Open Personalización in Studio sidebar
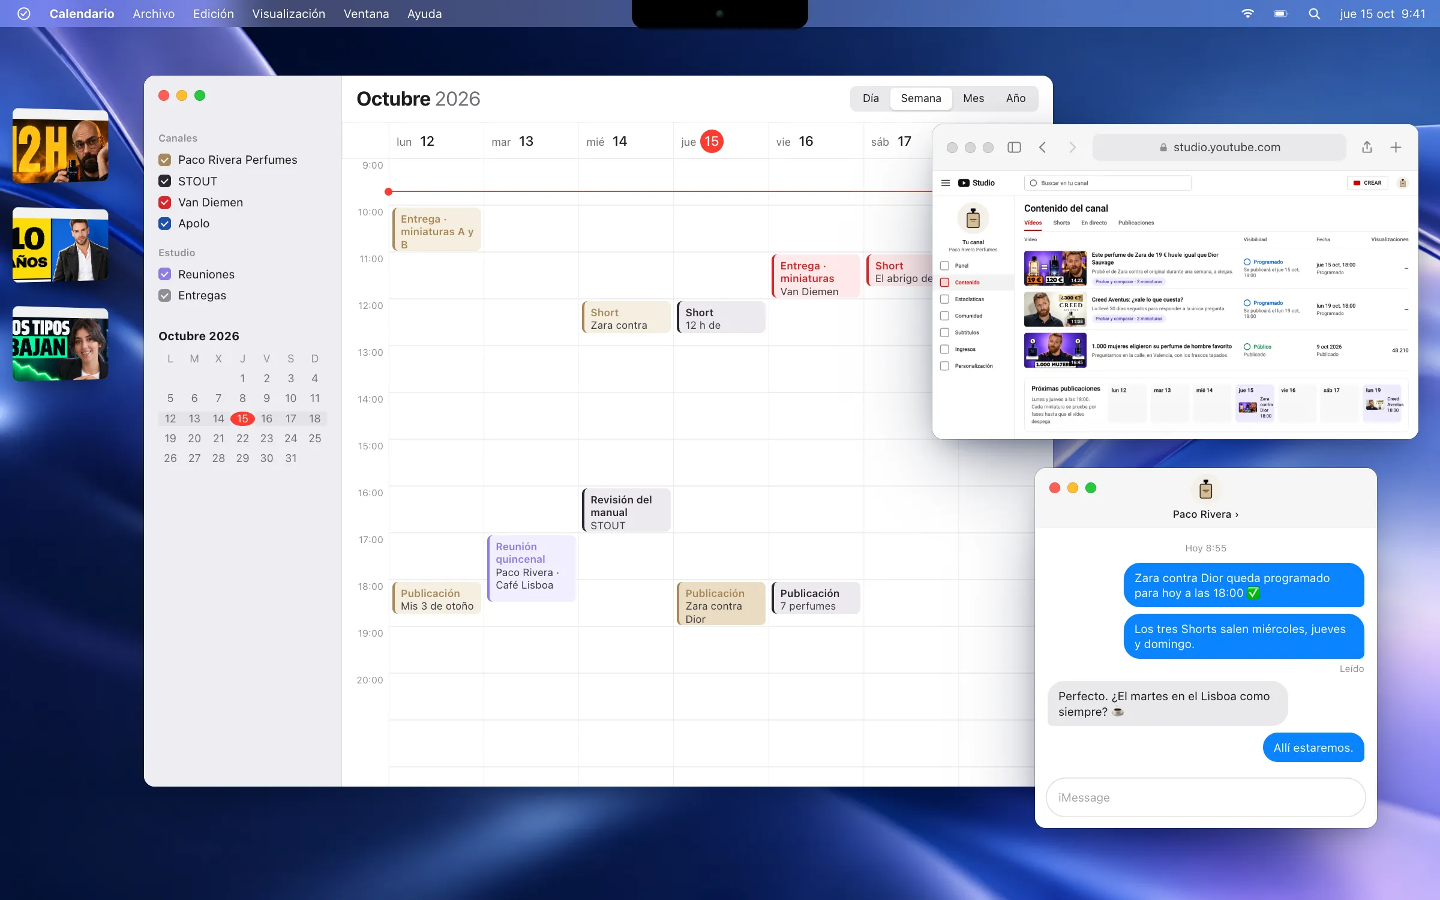Screen dimensions: 1440x900 pos(973,366)
